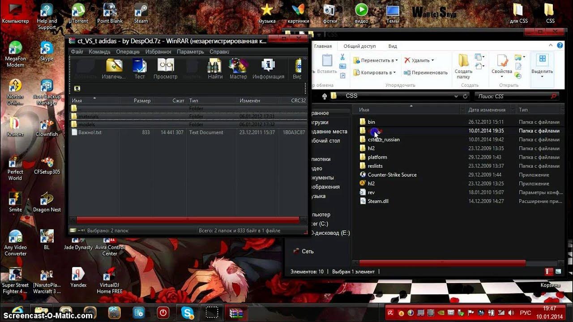Image resolution: width=573 pixels, height=322 pixels.
Task: Expand the address bar history dropdown
Action: coord(456,96)
